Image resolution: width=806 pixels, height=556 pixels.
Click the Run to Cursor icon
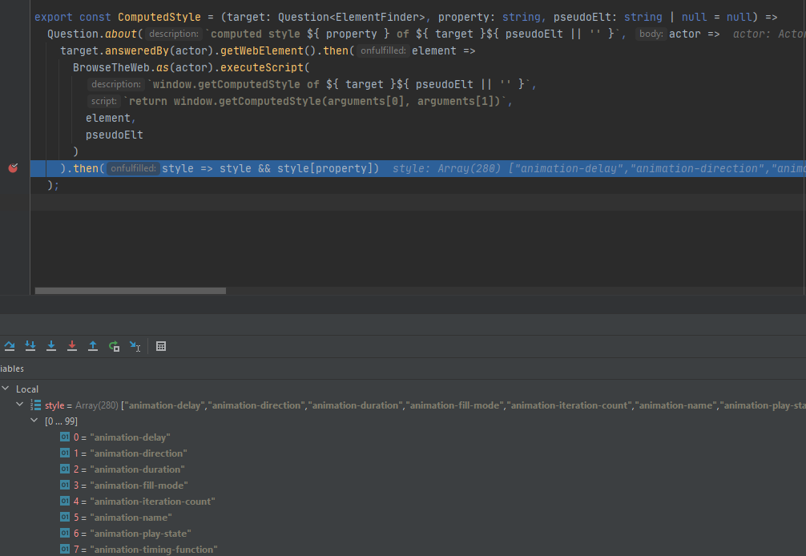coord(135,345)
